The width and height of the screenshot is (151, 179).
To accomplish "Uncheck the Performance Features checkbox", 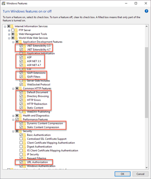I will pyautogui.click(x=17, y=119).
